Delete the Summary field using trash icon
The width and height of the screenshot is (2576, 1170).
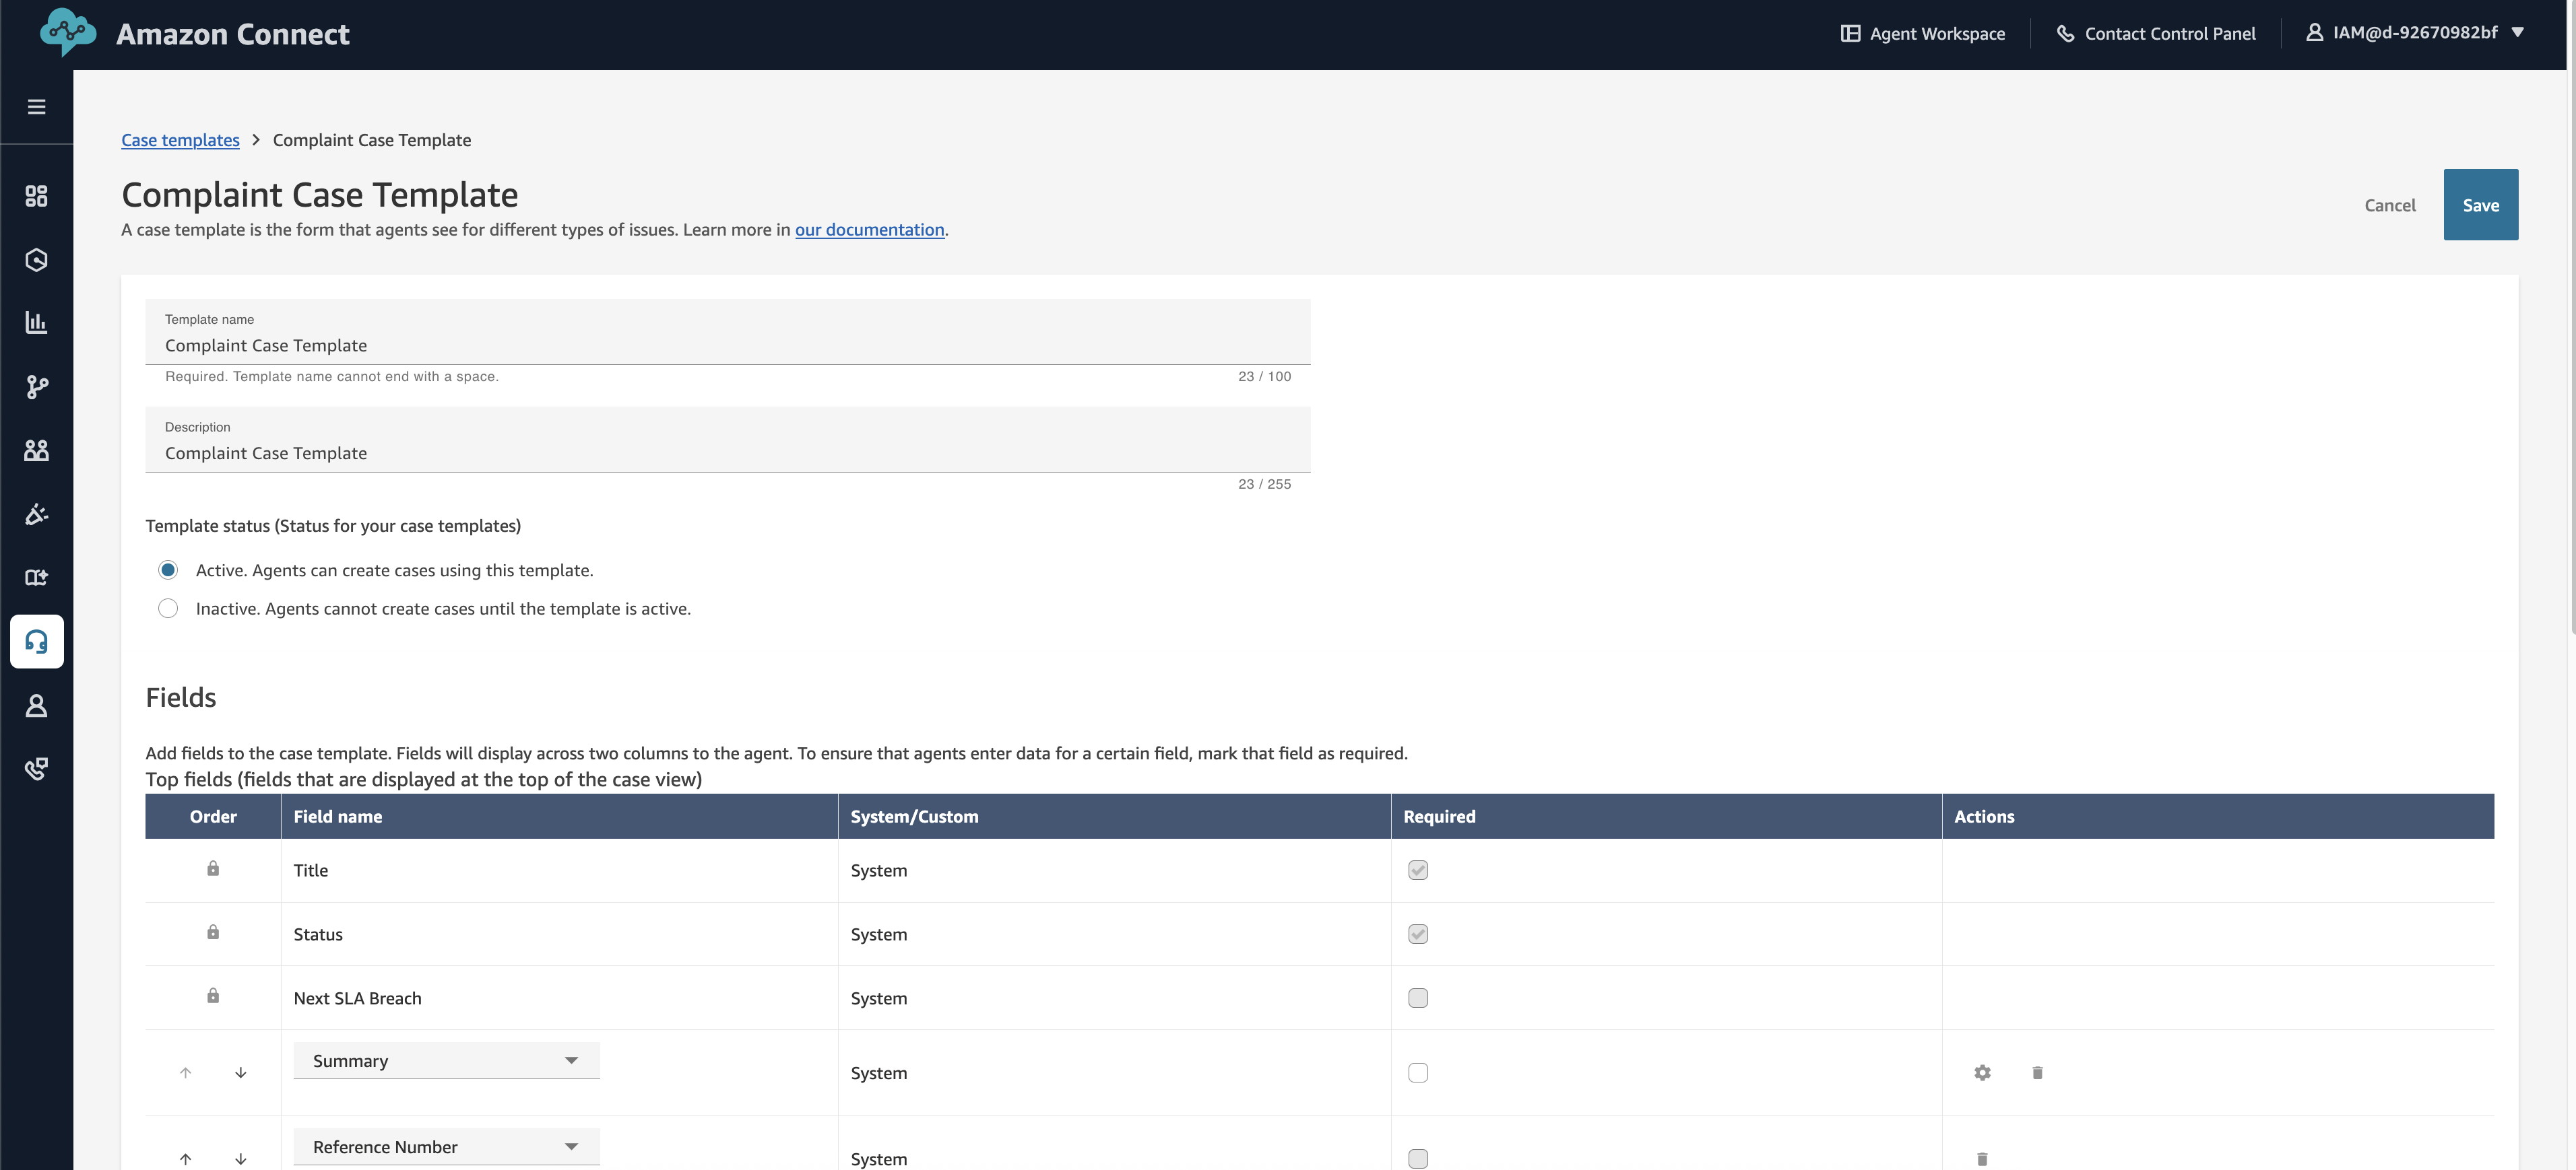point(2038,1072)
